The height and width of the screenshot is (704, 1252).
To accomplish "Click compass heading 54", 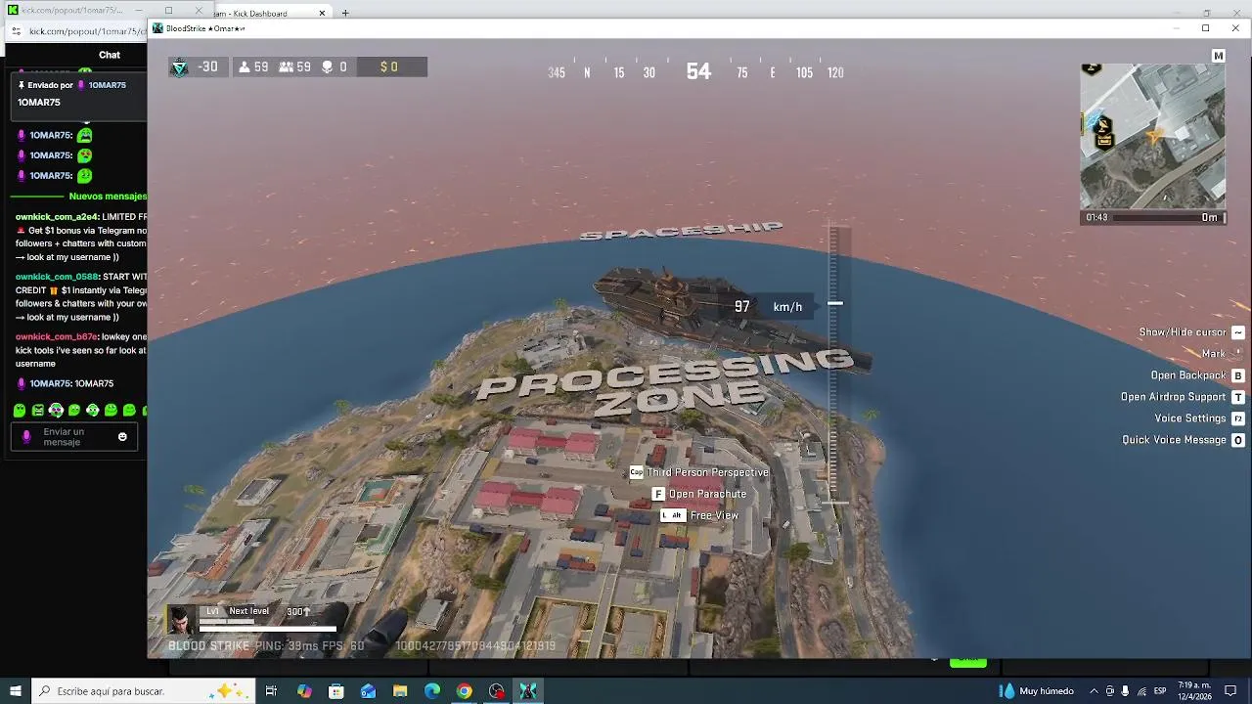I will [698, 71].
